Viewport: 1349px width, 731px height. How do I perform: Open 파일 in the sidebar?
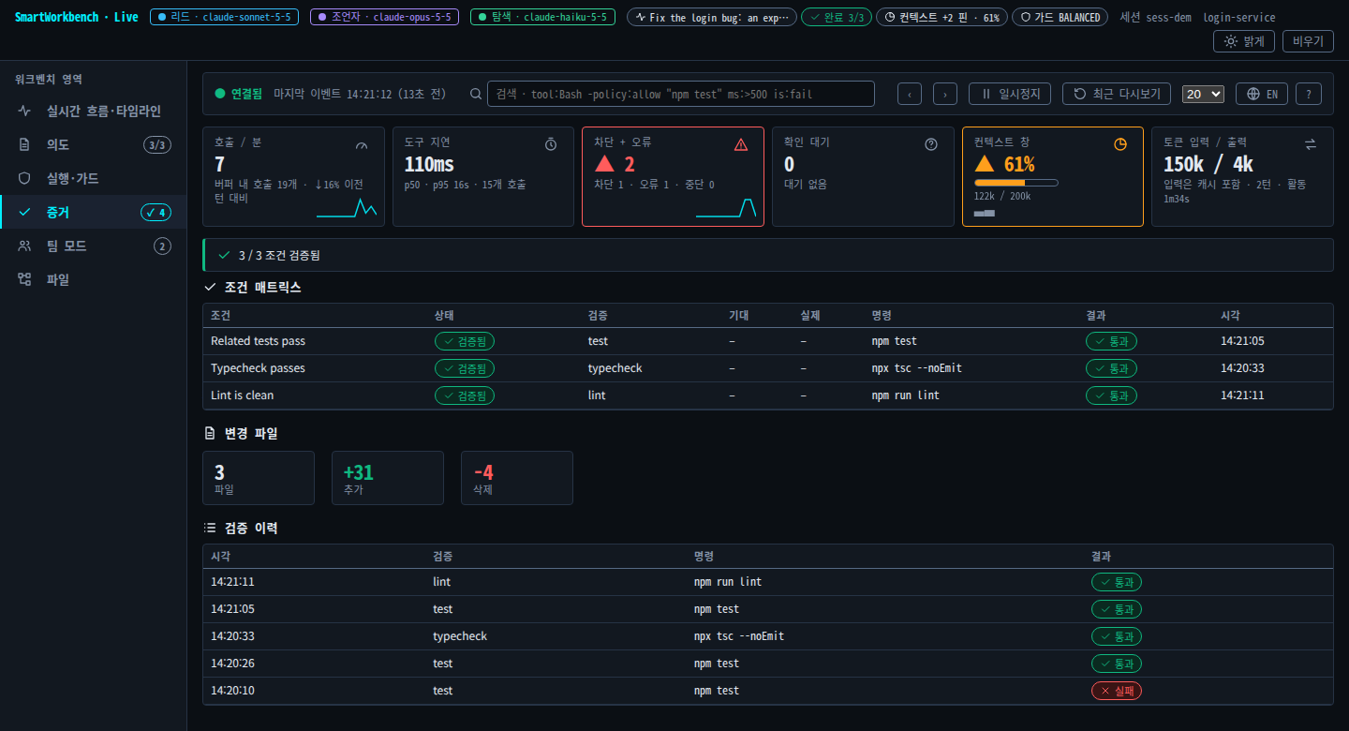pos(94,279)
